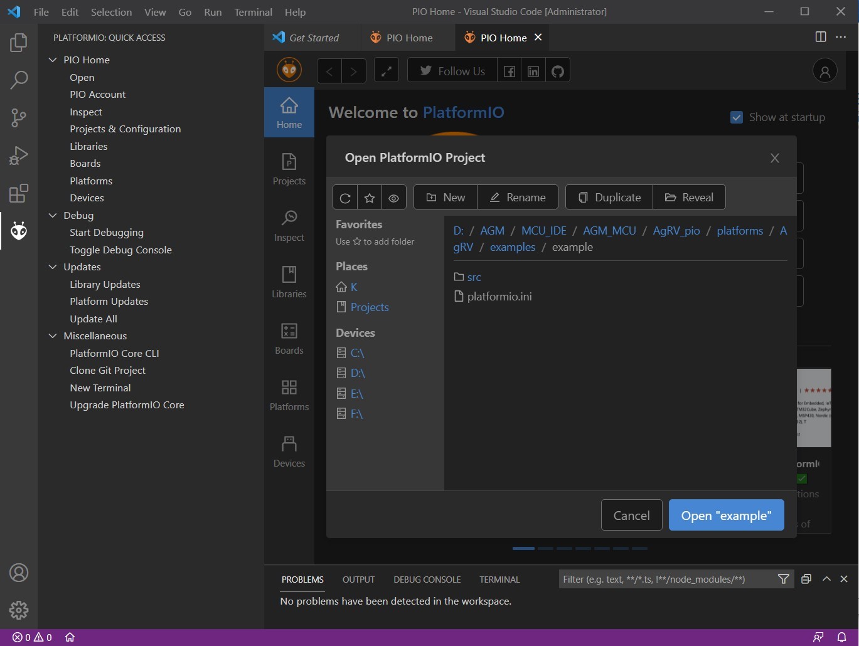This screenshot has width=859, height=646.
Task: Split the editor right
Action: [821, 37]
